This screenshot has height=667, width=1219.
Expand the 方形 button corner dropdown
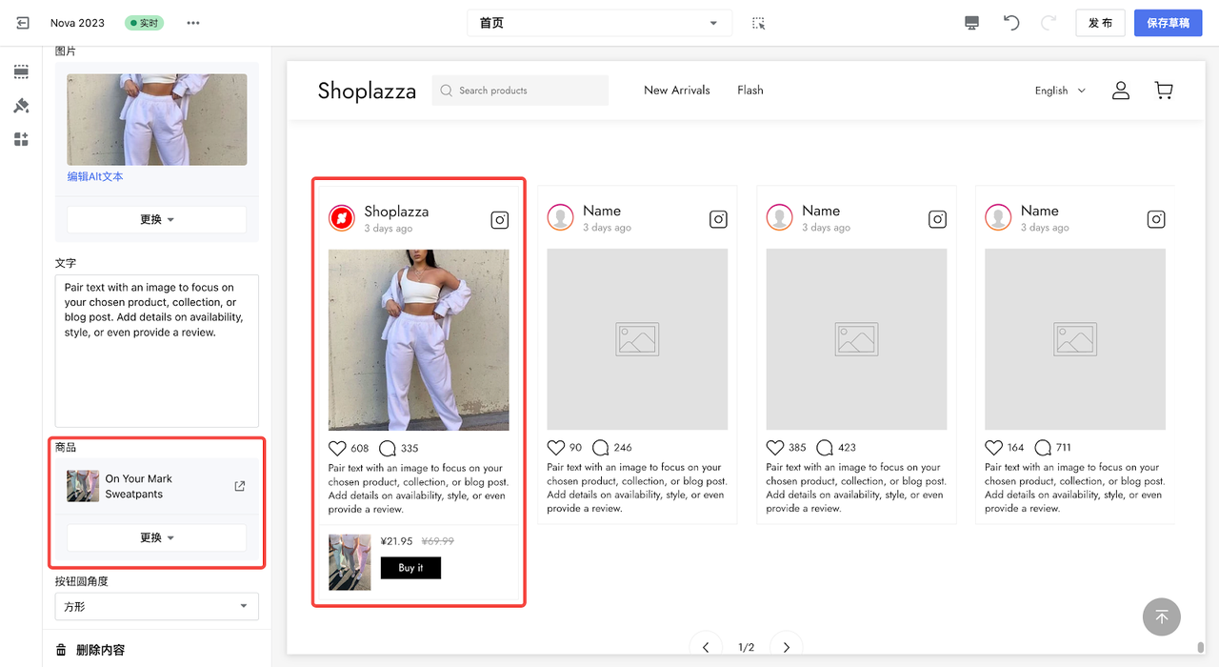coord(156,606)
